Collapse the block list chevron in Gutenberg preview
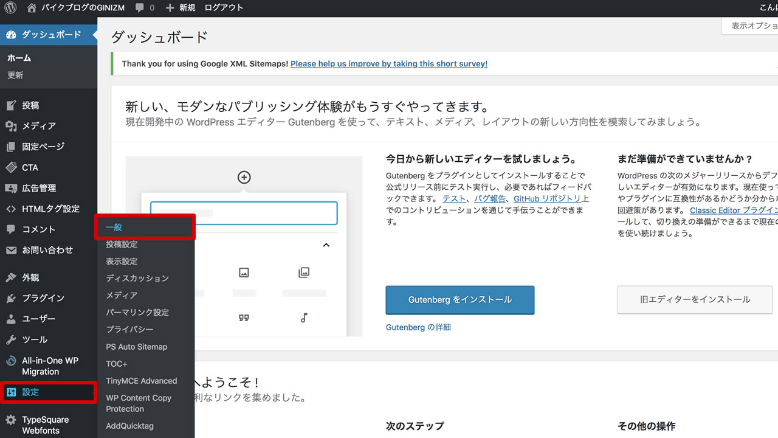Viewport: 778px width, 438px height. [326, 245]
